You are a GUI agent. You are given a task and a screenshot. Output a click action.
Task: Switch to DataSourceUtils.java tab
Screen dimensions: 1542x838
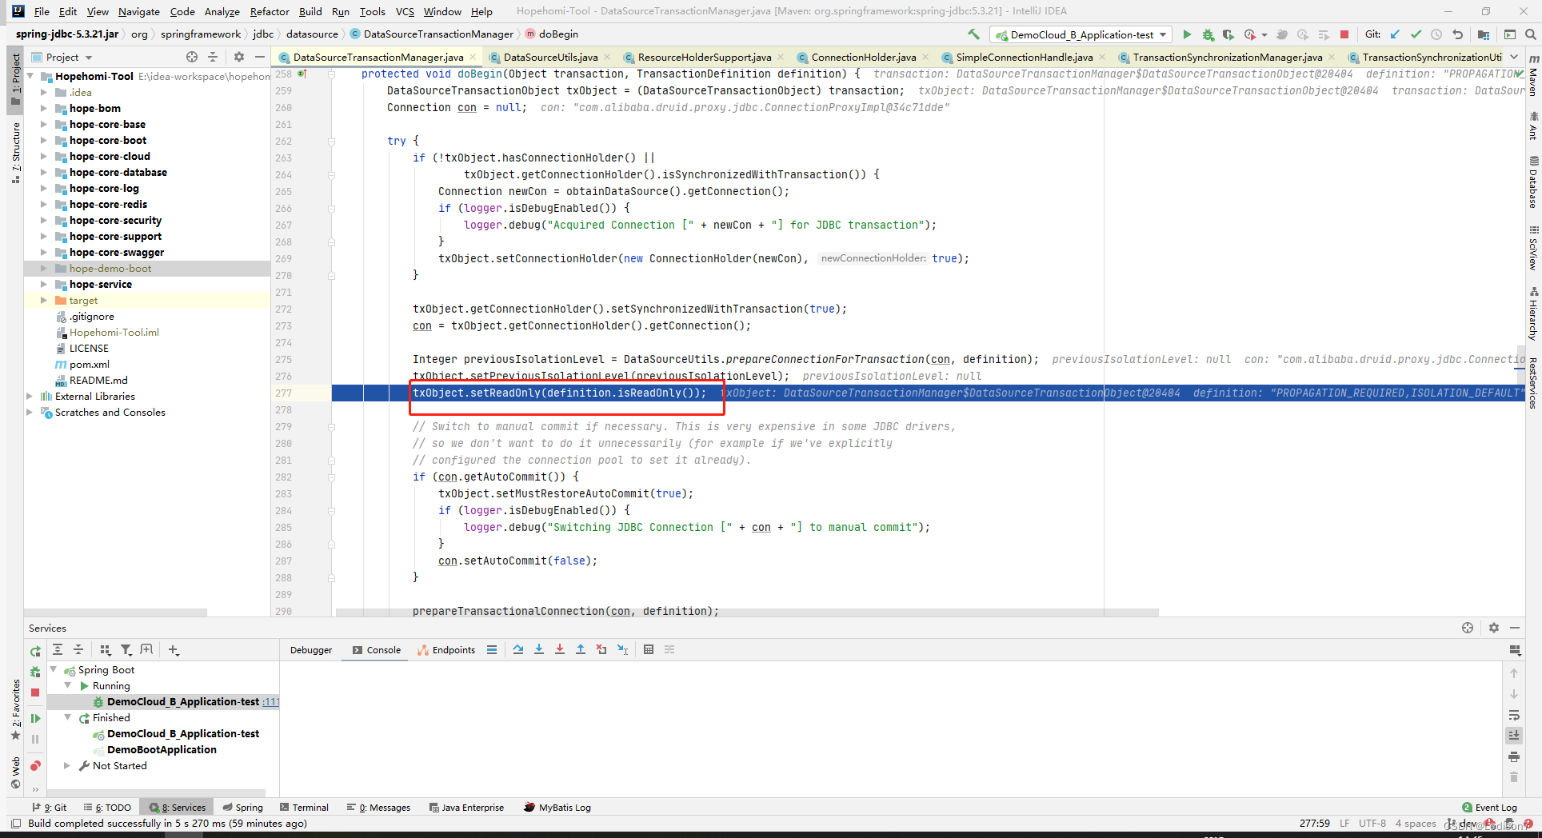[x=550, y=57]
